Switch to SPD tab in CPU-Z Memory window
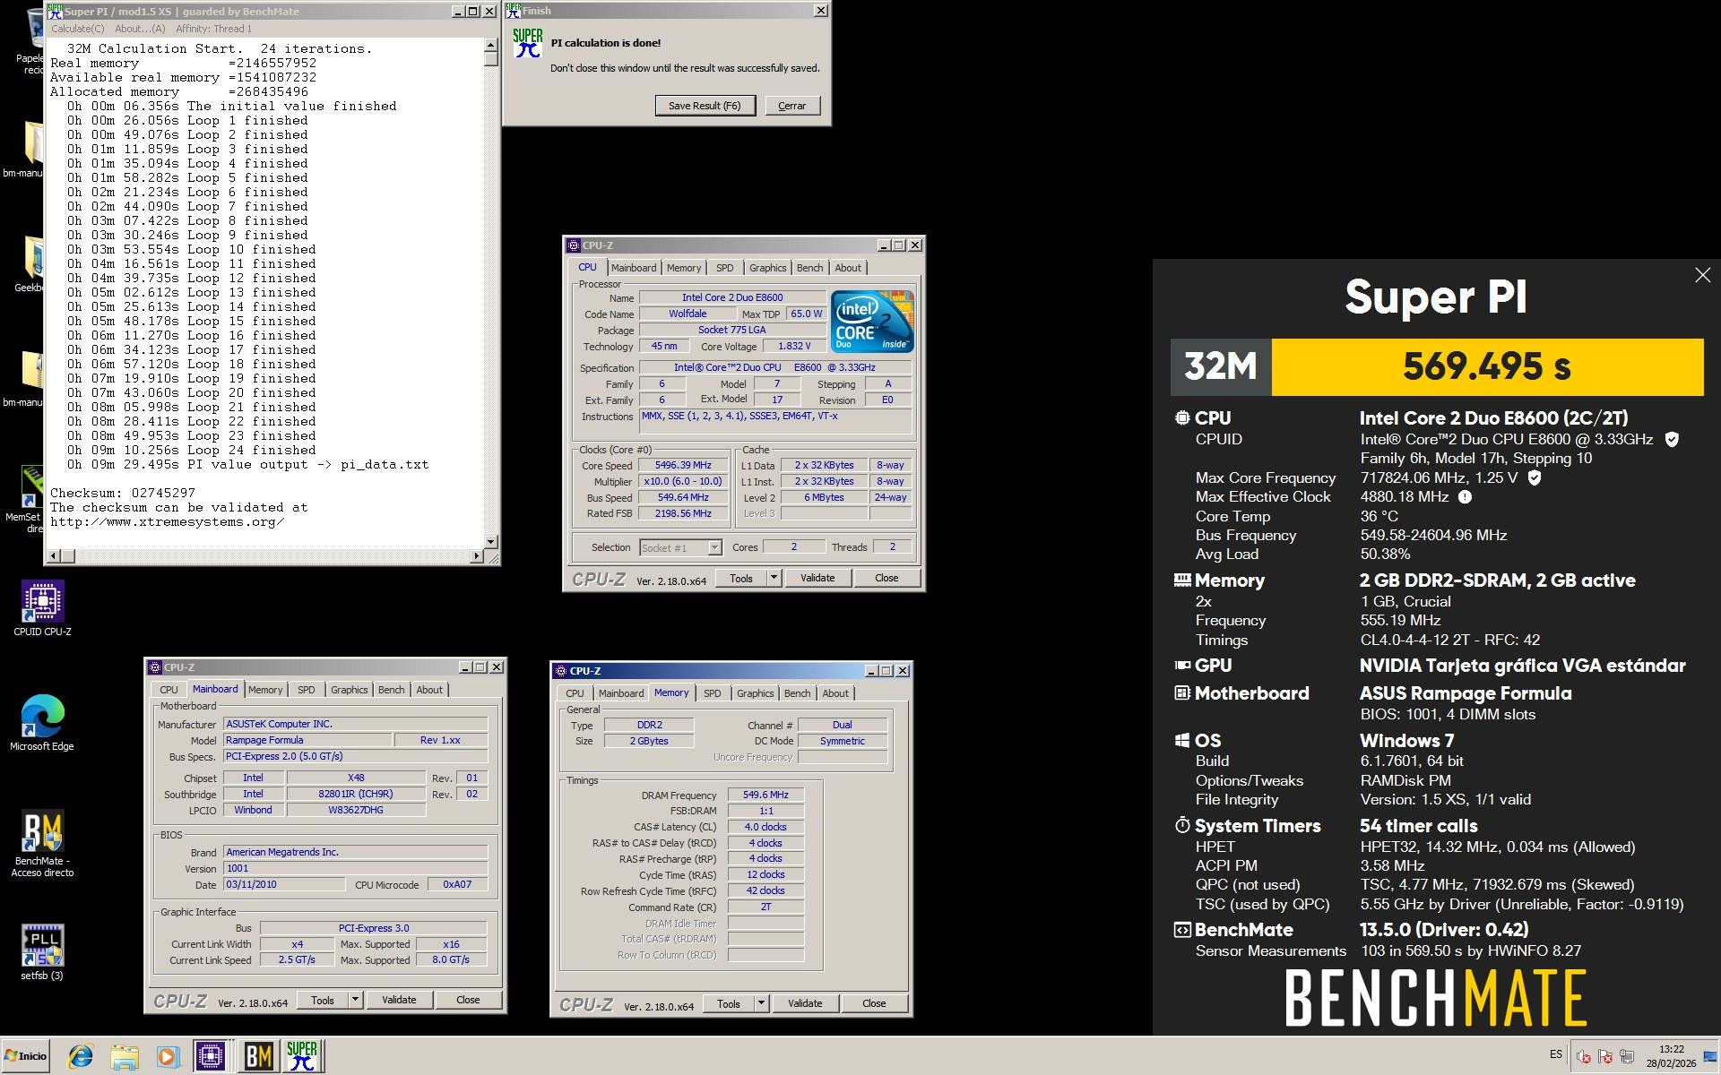Image resolution: width=1721 pixels, height=1075 pixels. pos(712,693)
